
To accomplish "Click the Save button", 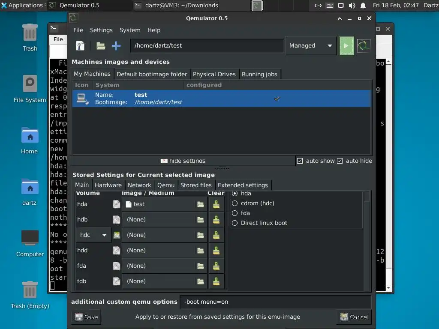I will [86, 317].
